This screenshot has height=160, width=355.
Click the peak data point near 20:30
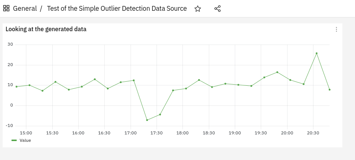(316, 53)
